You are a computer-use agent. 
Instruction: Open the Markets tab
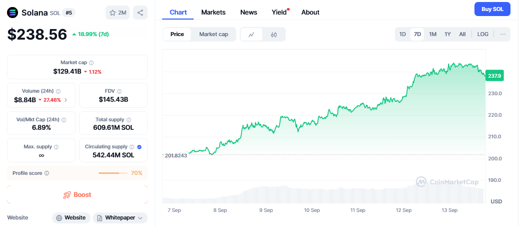[214, 12]
